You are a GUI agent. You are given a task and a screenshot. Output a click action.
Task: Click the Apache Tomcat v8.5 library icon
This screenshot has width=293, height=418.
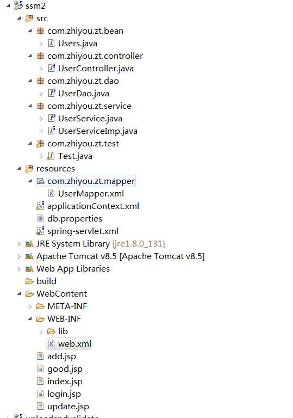tap(29, 256)
